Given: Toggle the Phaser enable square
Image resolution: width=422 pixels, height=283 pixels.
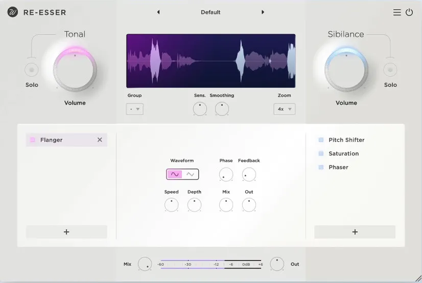Looking at the screenshot, I should [321, 168].
